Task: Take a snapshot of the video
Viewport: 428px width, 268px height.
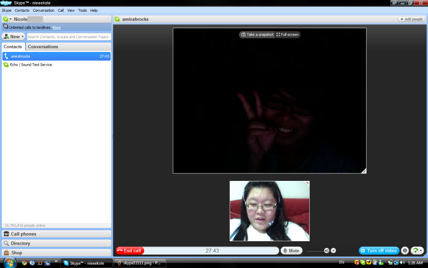Action: pyautogui.click(x=257, y=34)
